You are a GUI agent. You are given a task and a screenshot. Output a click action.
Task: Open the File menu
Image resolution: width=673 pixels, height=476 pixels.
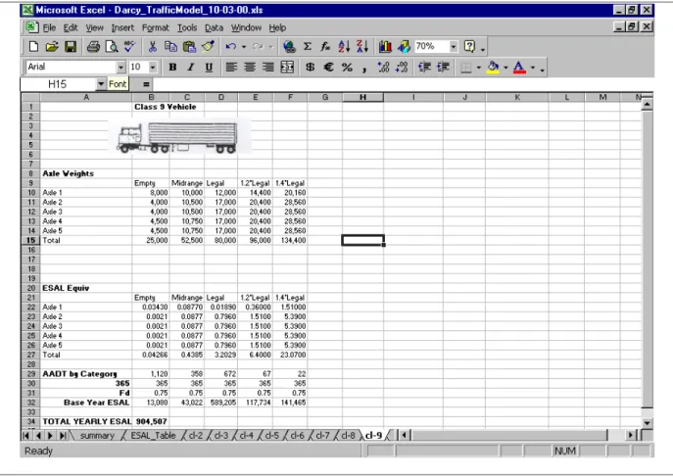click(x=49, y=27)
